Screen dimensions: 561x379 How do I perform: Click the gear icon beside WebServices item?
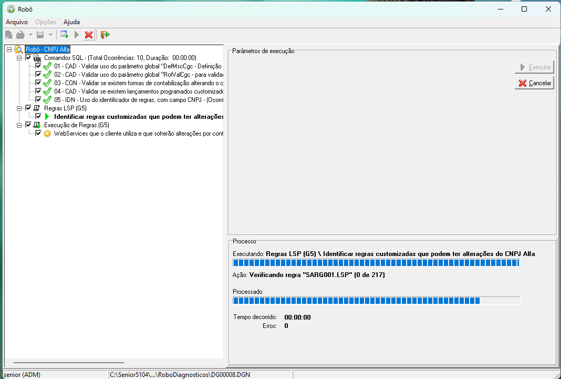[x=47, y=134]
